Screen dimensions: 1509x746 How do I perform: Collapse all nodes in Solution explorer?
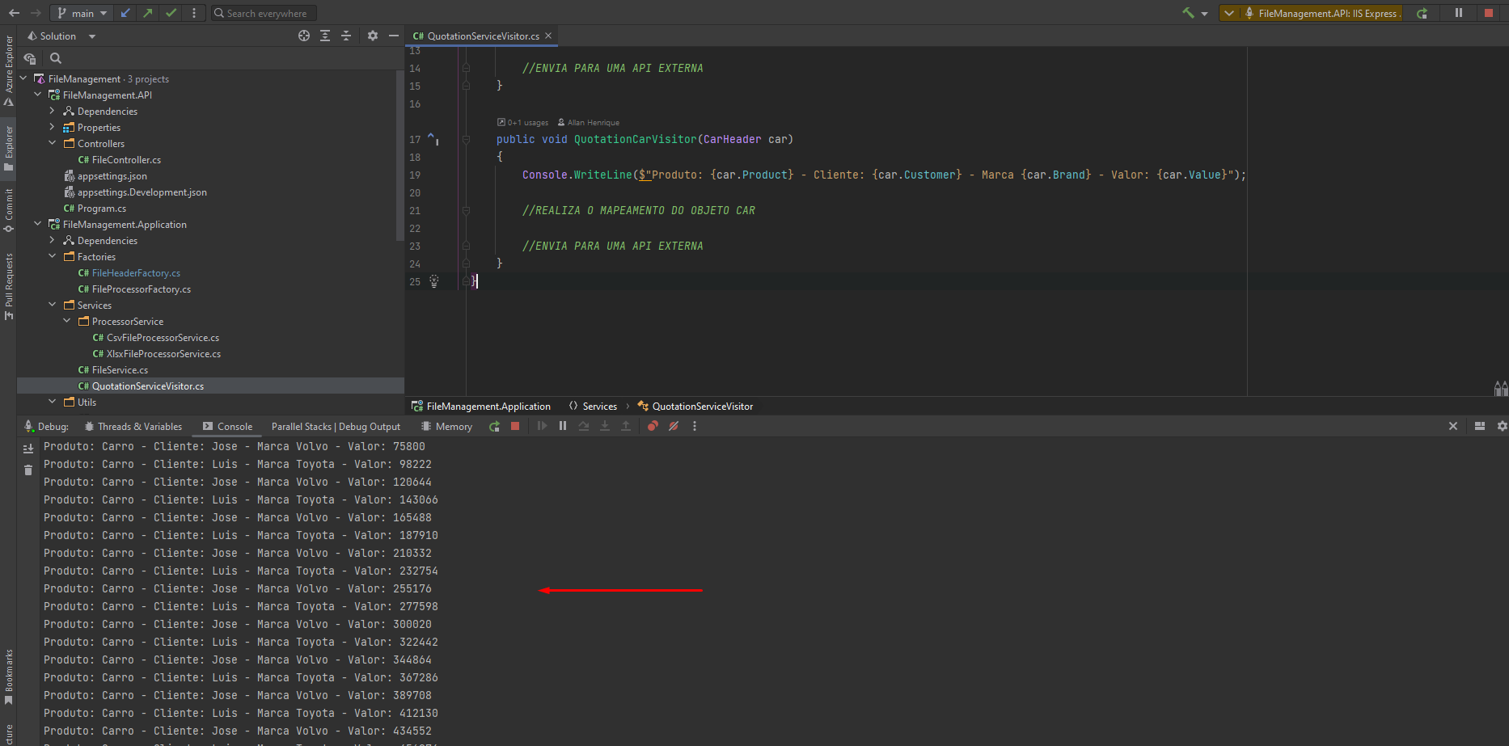(345, 36)
